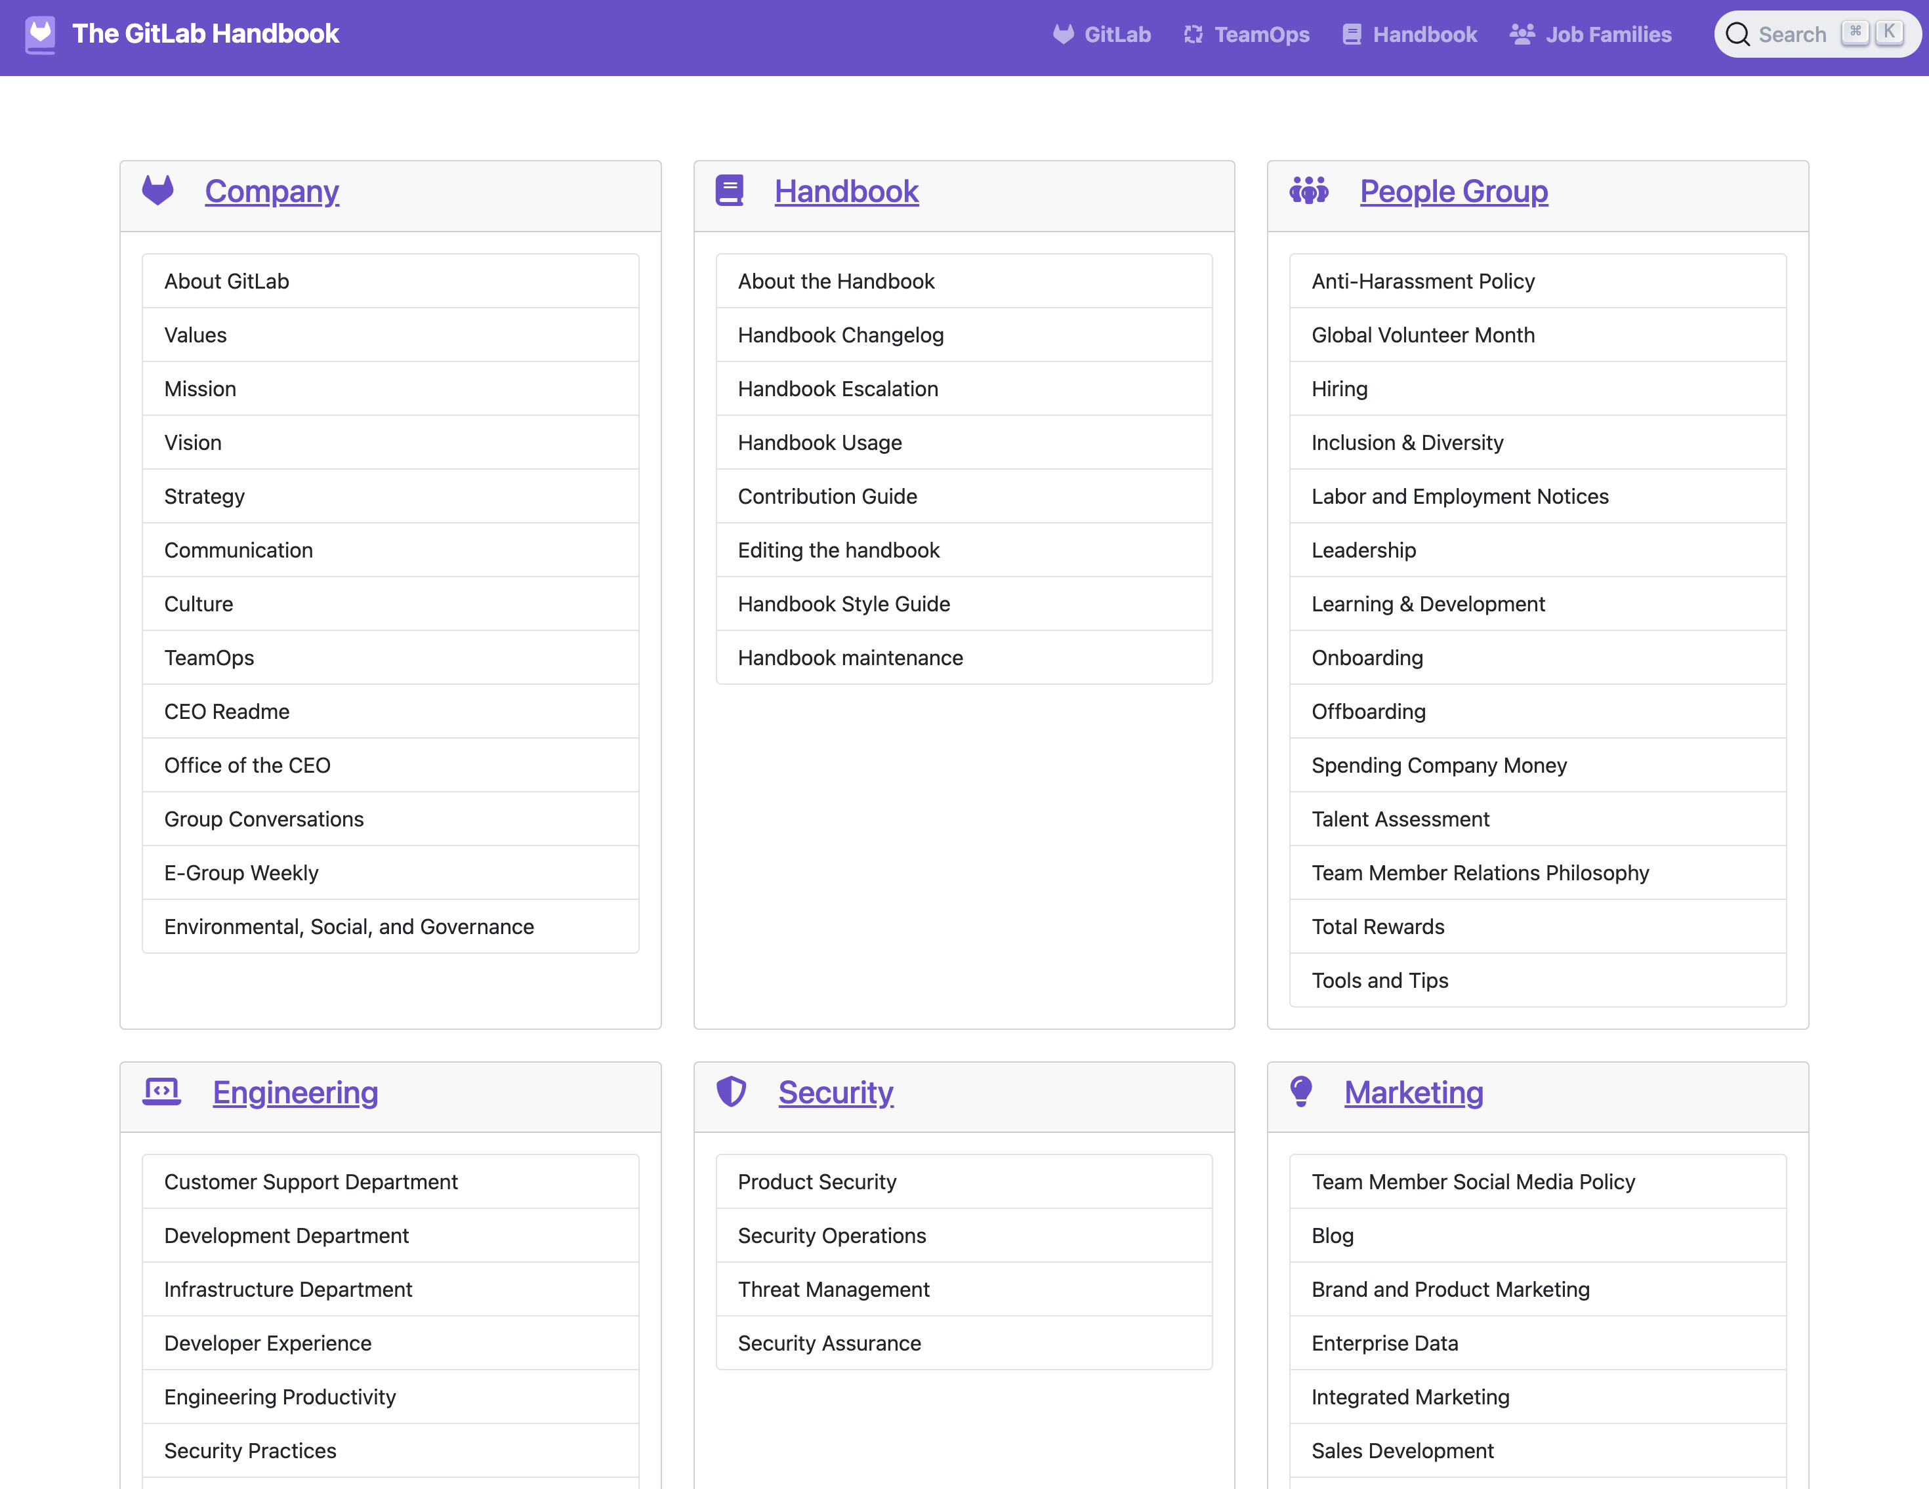Open the Vision entry

point(390,443)
